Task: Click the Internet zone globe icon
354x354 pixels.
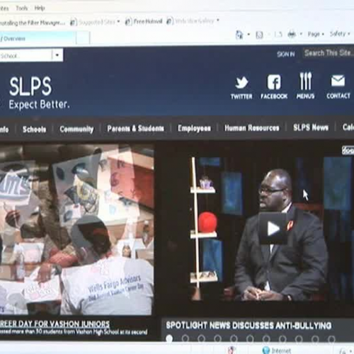Action: 266,350
